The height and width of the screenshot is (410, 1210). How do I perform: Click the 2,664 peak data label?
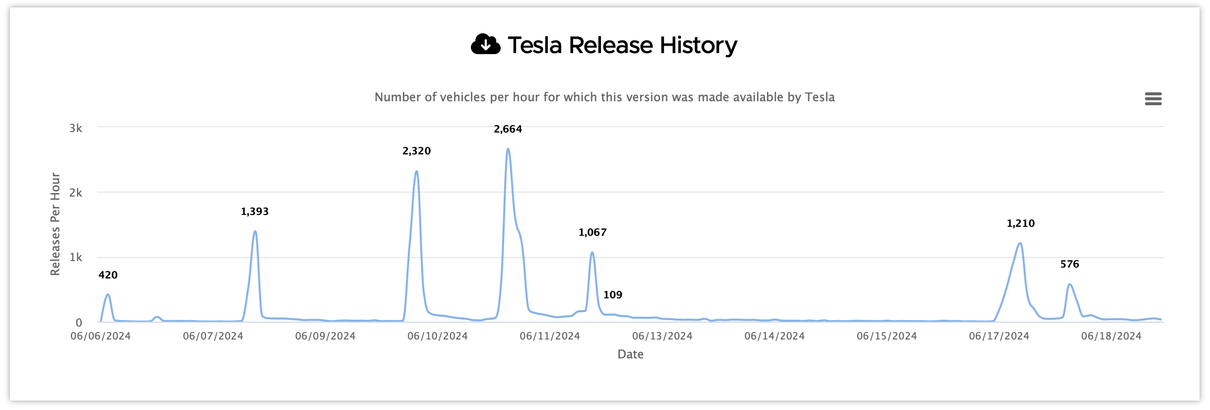(508, 129)
